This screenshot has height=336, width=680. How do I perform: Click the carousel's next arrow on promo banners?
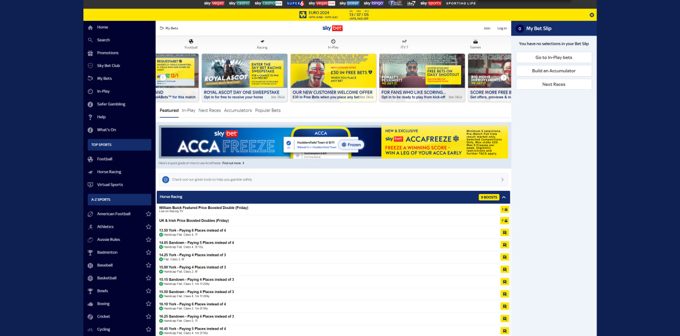(x=503, y=76)
